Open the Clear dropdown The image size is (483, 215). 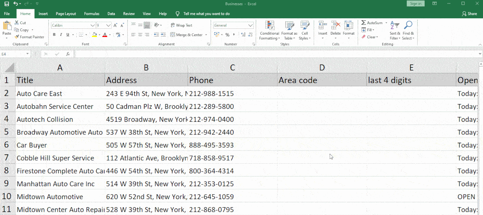[x=369, y=37]
